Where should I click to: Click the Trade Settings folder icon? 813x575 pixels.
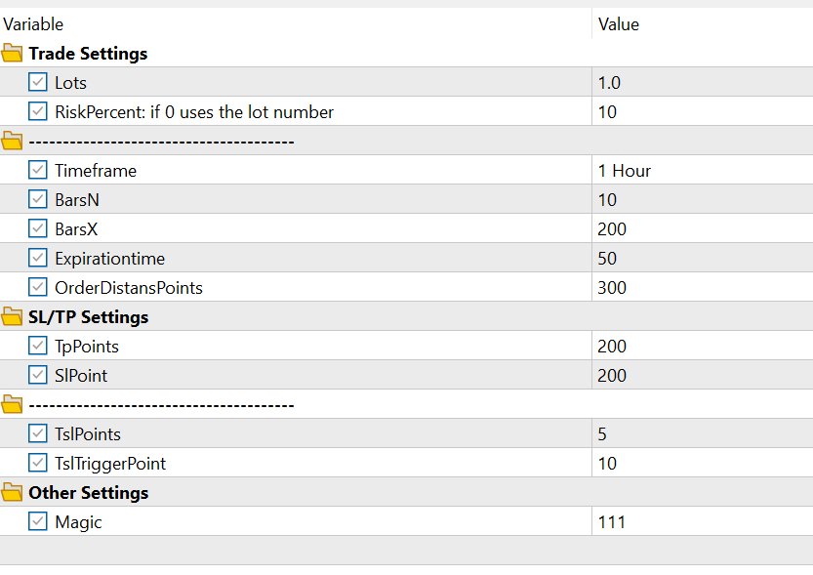coord(12,53)
